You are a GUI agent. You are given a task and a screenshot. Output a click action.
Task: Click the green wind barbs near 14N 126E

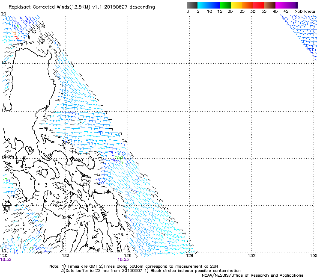(120, 159)
